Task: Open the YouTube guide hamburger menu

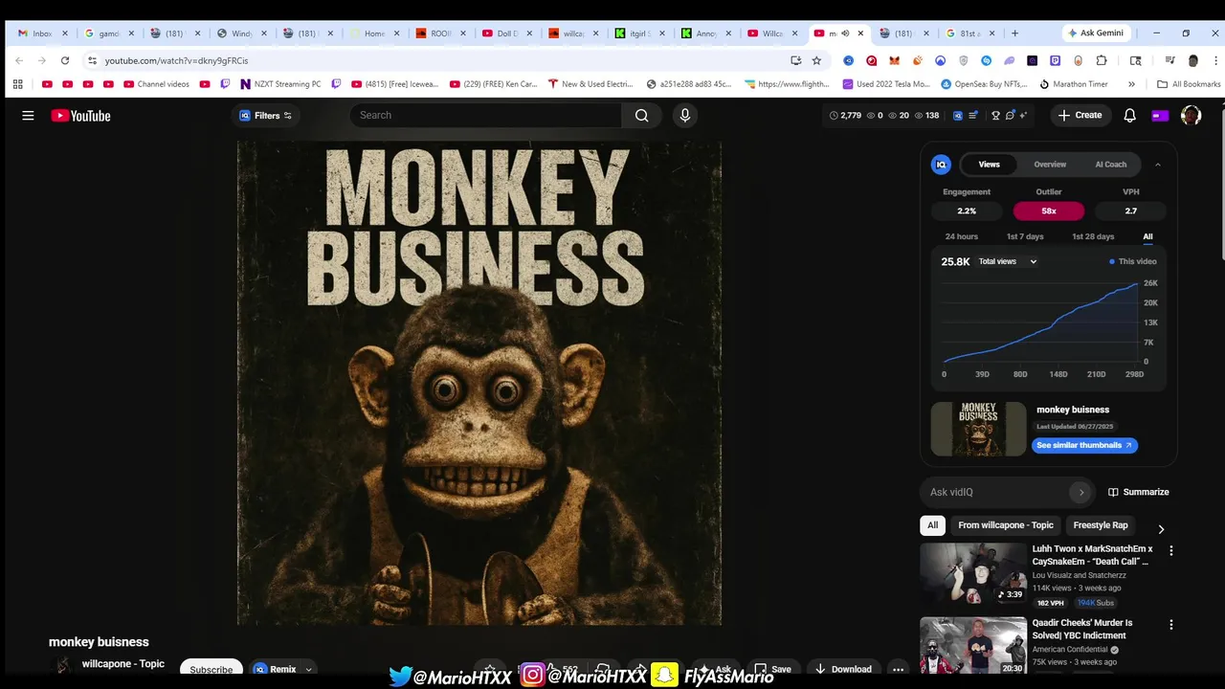Action: pyautogui.click(x=28, y=116)
